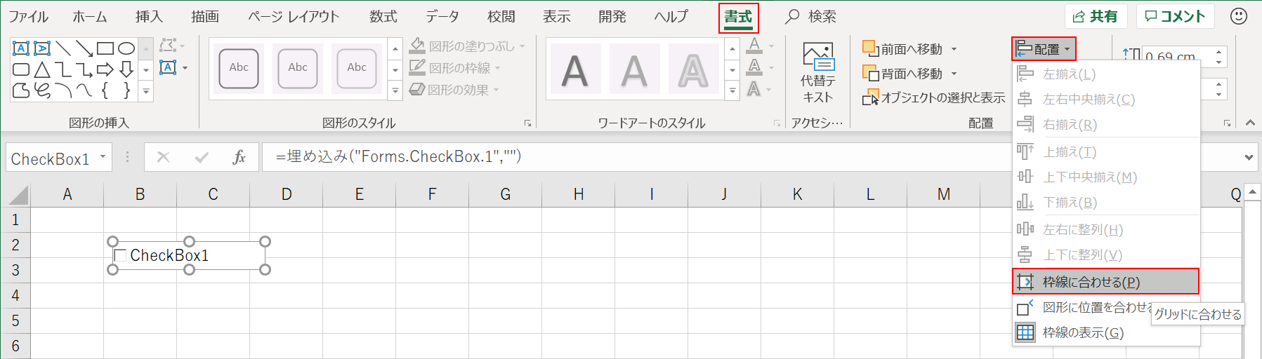1262x359 pixels.
Task: Apply the outlined third WordArt A style
Action: [693, 69]
